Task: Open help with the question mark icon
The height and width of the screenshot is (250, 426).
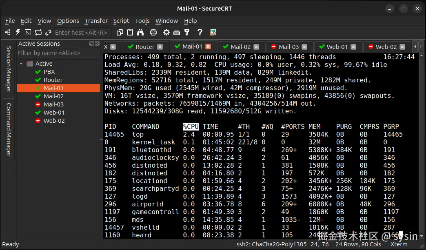Action: (200, 33)
